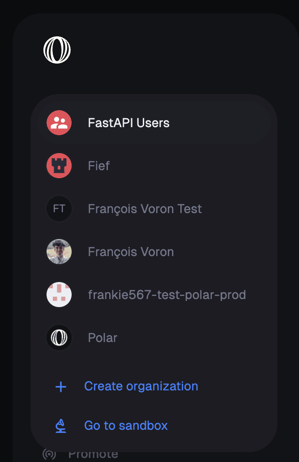
Task: Click the microscope sandbox icon
Action: pyautogui.click(x=61, y=426)
